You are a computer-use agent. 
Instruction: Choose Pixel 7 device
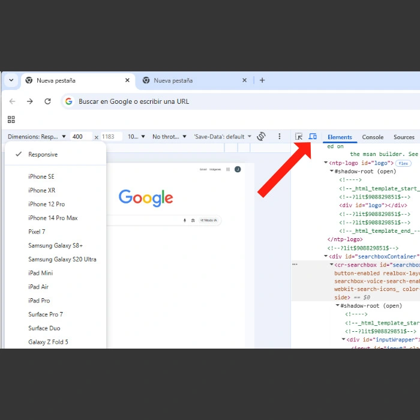coord(55,232)
